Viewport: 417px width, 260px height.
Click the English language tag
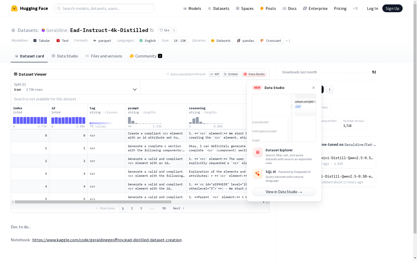click(148, 41)
